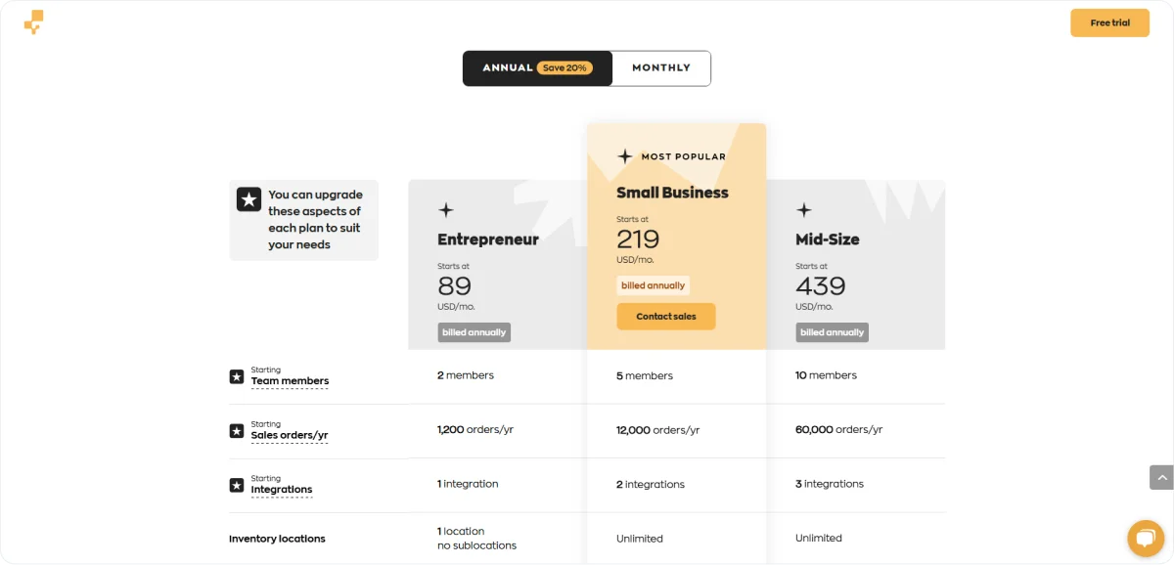This screenshot has height=565, width=1174.
Task: Click the Small Business plan heading
Action: coord(672,193)
